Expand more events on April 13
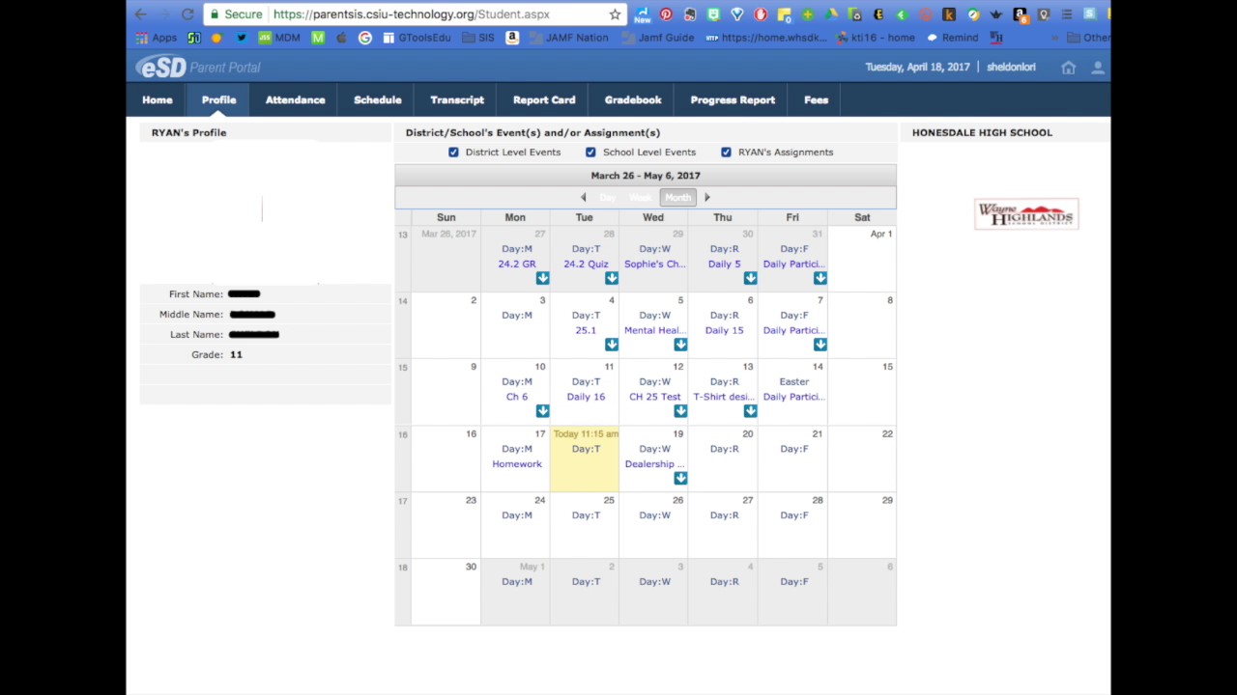 coord(750,411)
